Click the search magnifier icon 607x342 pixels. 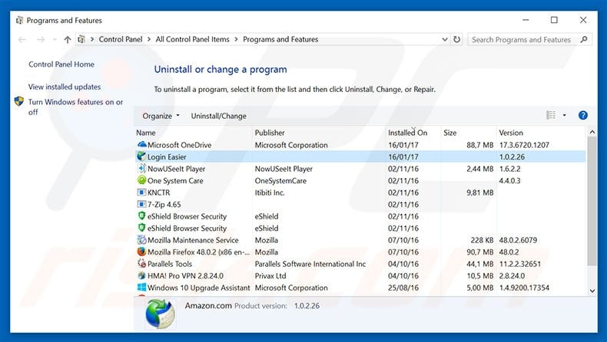click(x=584, y=39)
